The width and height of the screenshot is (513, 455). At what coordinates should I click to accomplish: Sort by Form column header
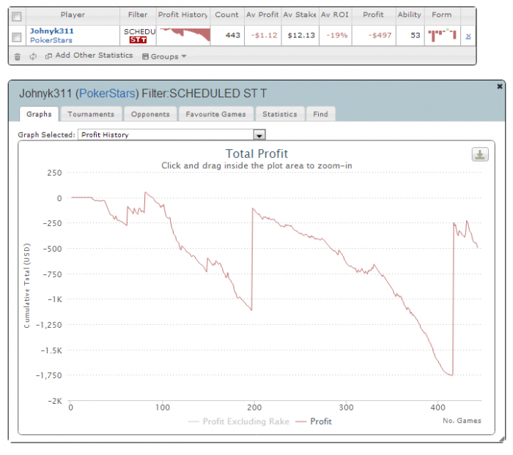tap(442, 15)
